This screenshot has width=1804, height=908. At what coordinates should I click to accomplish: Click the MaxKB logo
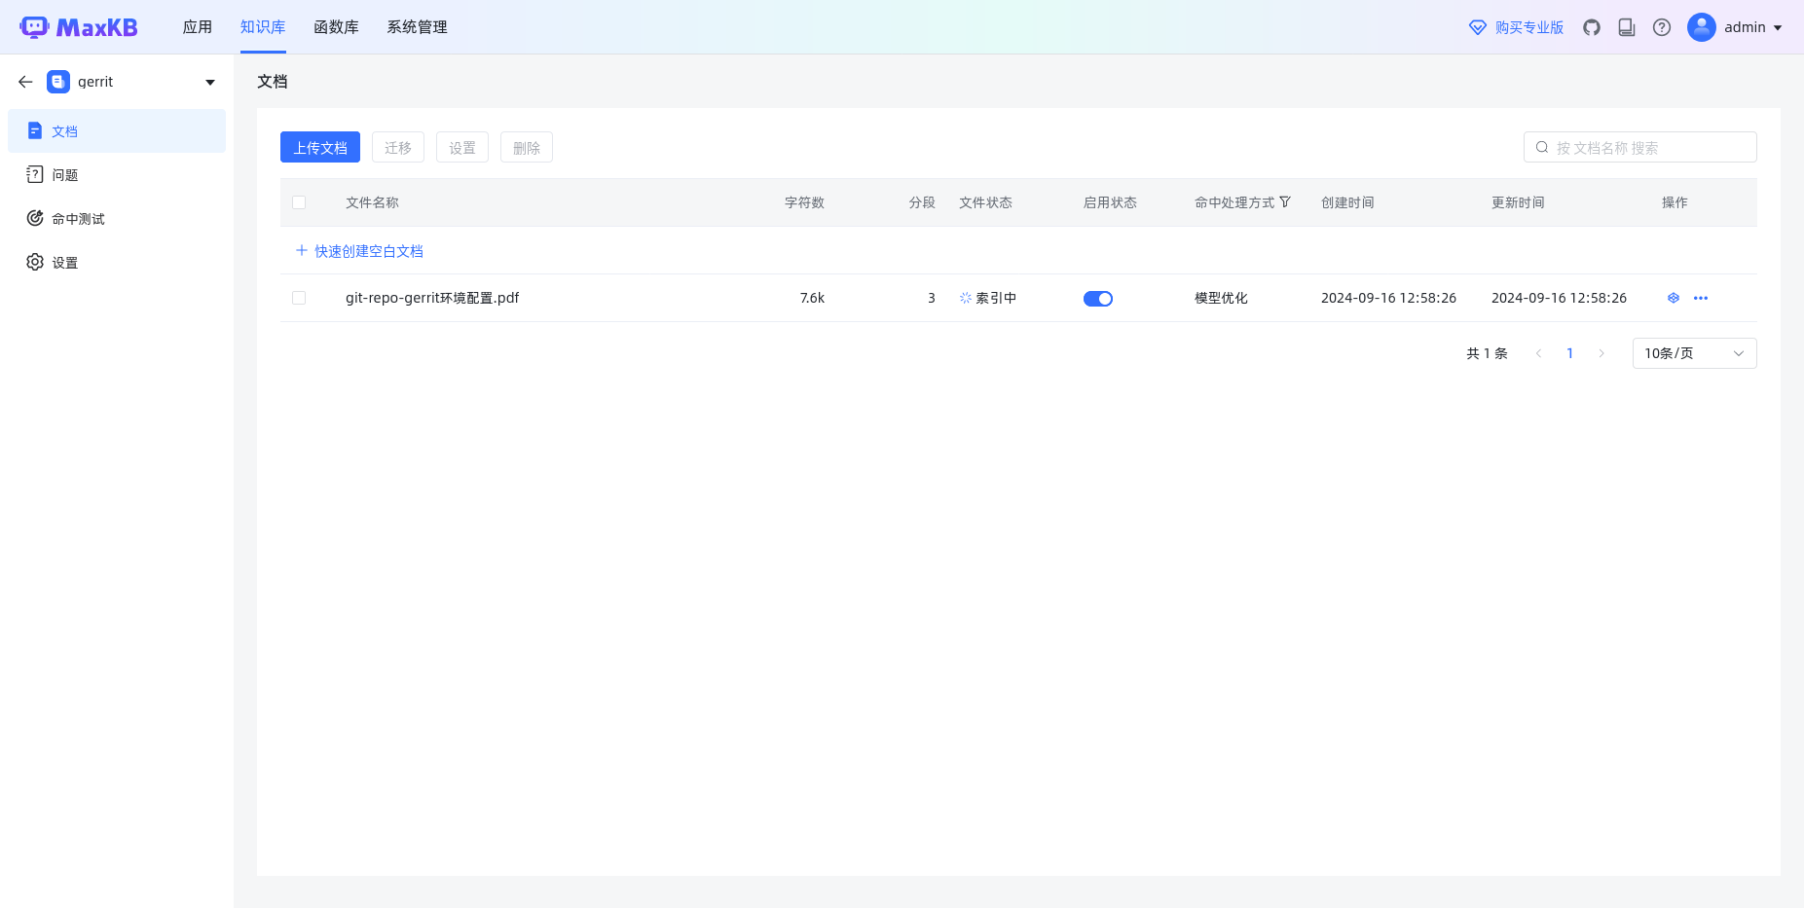pos(79,27)
